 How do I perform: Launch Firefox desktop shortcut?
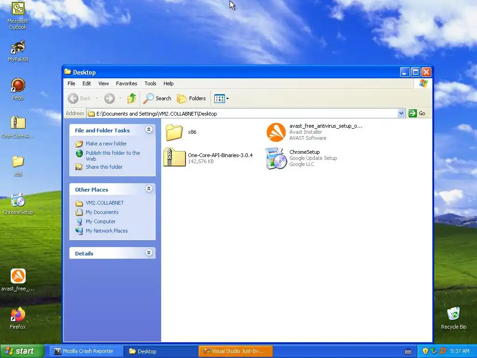tap(18, 318)
